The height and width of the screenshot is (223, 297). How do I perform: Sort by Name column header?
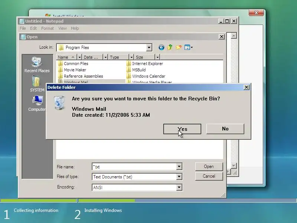[x=66, y=57]
